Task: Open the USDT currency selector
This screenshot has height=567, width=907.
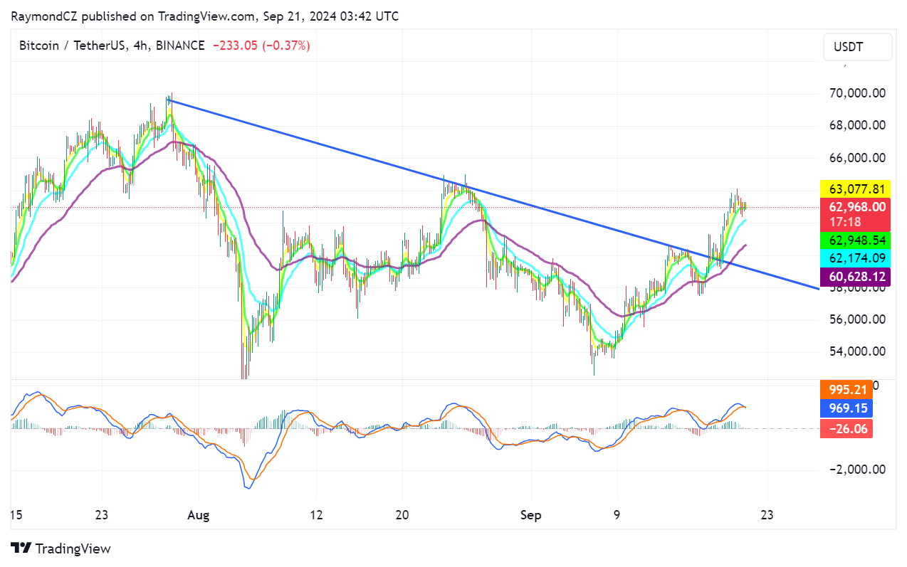Action: point(857,48)
